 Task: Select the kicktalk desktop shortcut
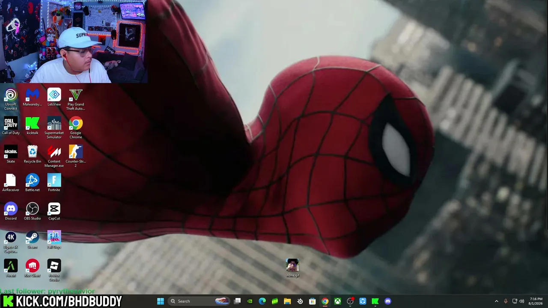[x=33, y=126]
